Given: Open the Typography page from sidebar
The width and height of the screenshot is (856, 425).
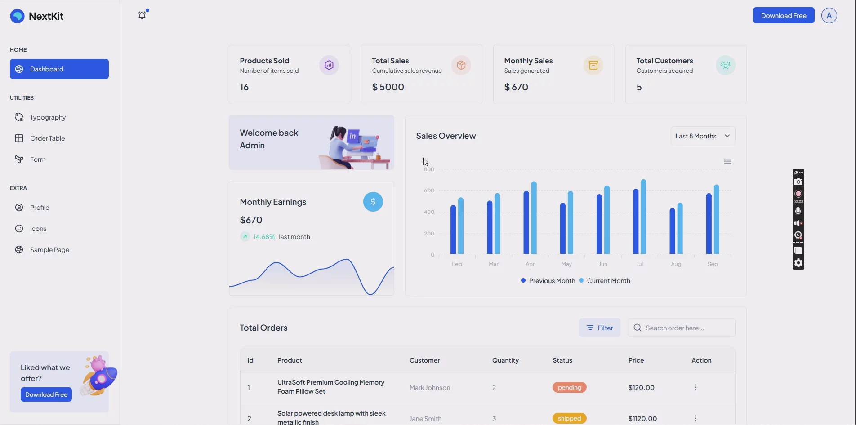Looking at the screenshot, I should click(48, 117).
